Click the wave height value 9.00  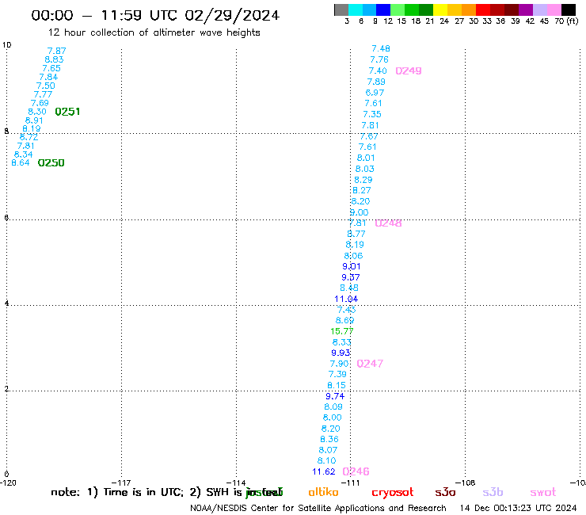tap(360, 212)
